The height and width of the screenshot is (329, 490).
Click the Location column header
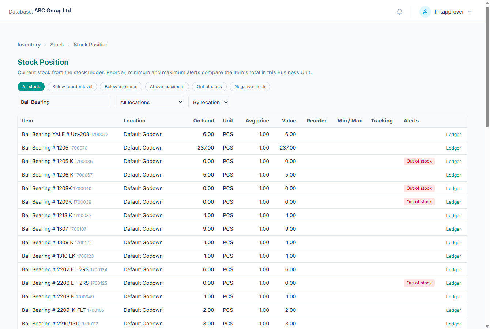tap(135, 121)
